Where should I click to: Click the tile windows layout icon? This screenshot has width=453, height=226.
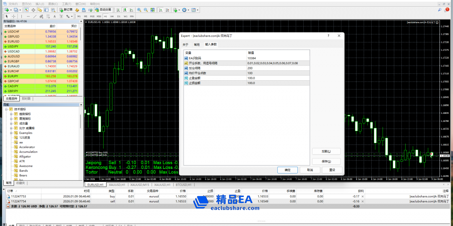[x=152, y=10]
